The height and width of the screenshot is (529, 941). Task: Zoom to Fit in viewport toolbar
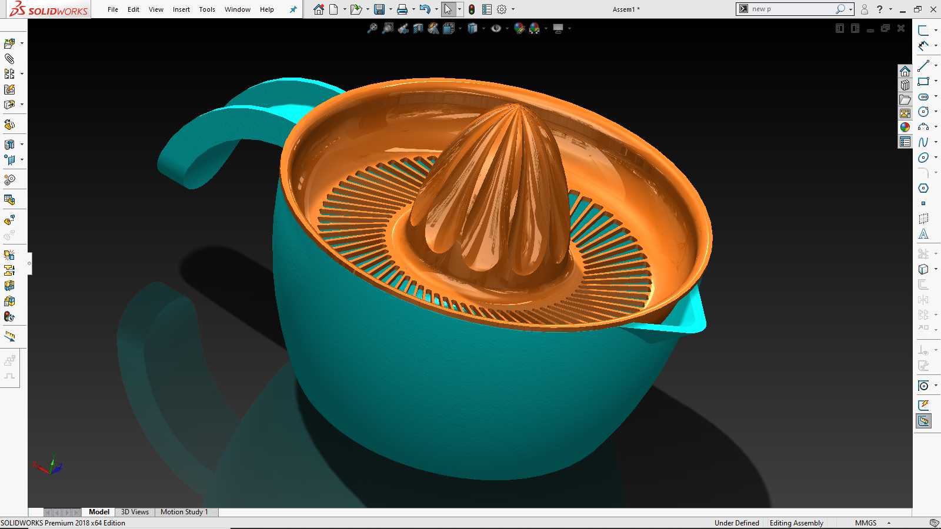(372, 28)
